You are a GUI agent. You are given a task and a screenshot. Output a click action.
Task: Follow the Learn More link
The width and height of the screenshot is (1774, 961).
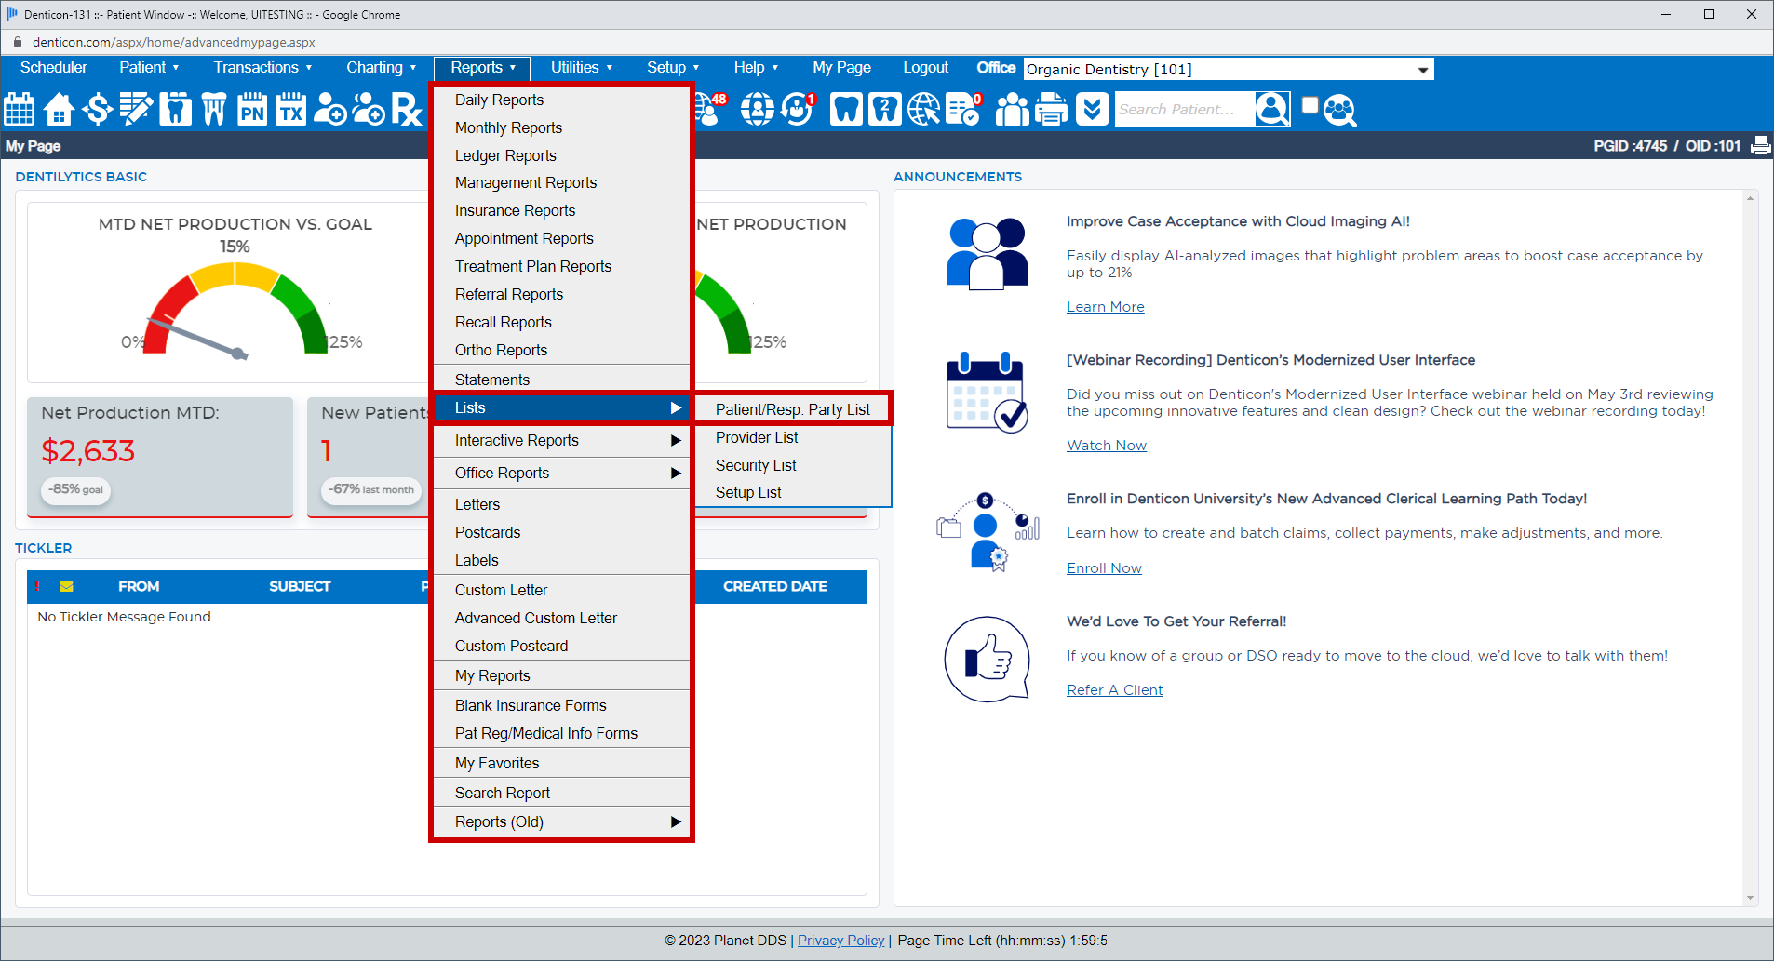tap(1105, 307)
